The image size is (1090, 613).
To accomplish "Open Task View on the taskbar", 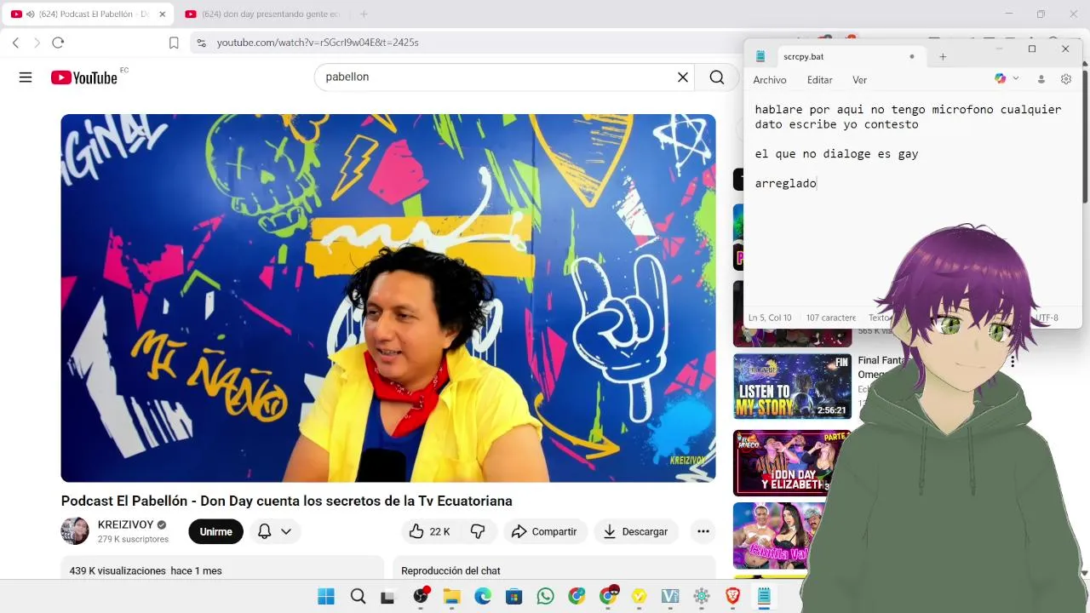I will point(387,597).
